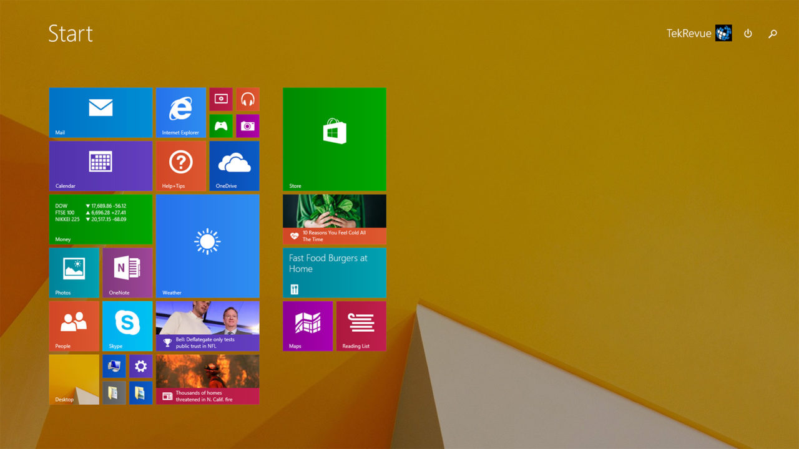Click the NIKKEI 225 stock quote line
799x449 pixels.
[x=91, y=220]
